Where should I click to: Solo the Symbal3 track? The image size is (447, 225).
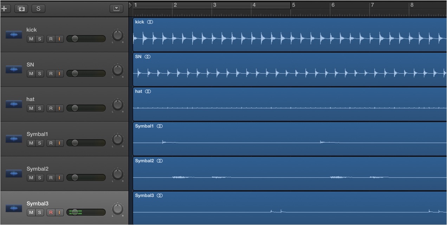pos(40,212)
